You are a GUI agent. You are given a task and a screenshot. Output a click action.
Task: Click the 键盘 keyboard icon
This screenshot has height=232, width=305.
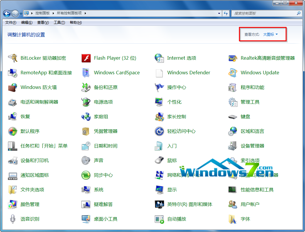(x=233, y=117)
